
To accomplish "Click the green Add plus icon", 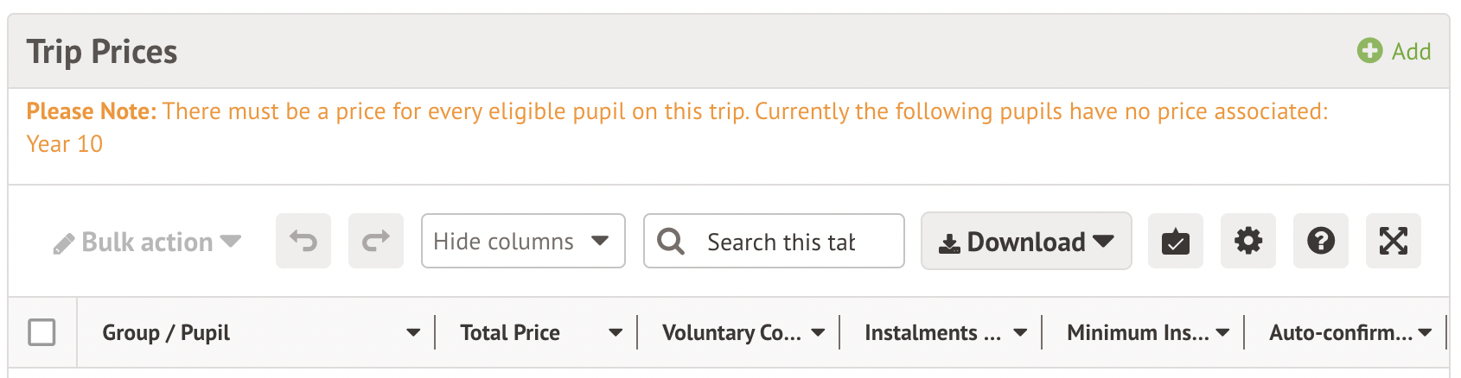I will 1369,51.
